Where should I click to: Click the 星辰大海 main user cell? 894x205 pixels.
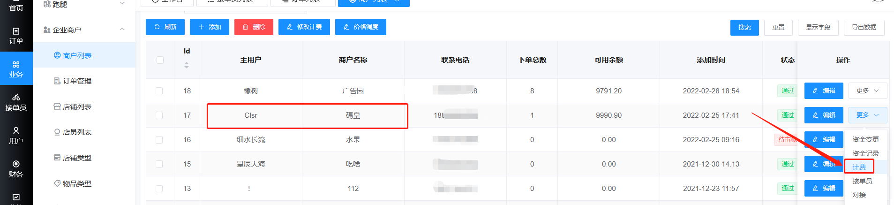(x=251, y=164)
